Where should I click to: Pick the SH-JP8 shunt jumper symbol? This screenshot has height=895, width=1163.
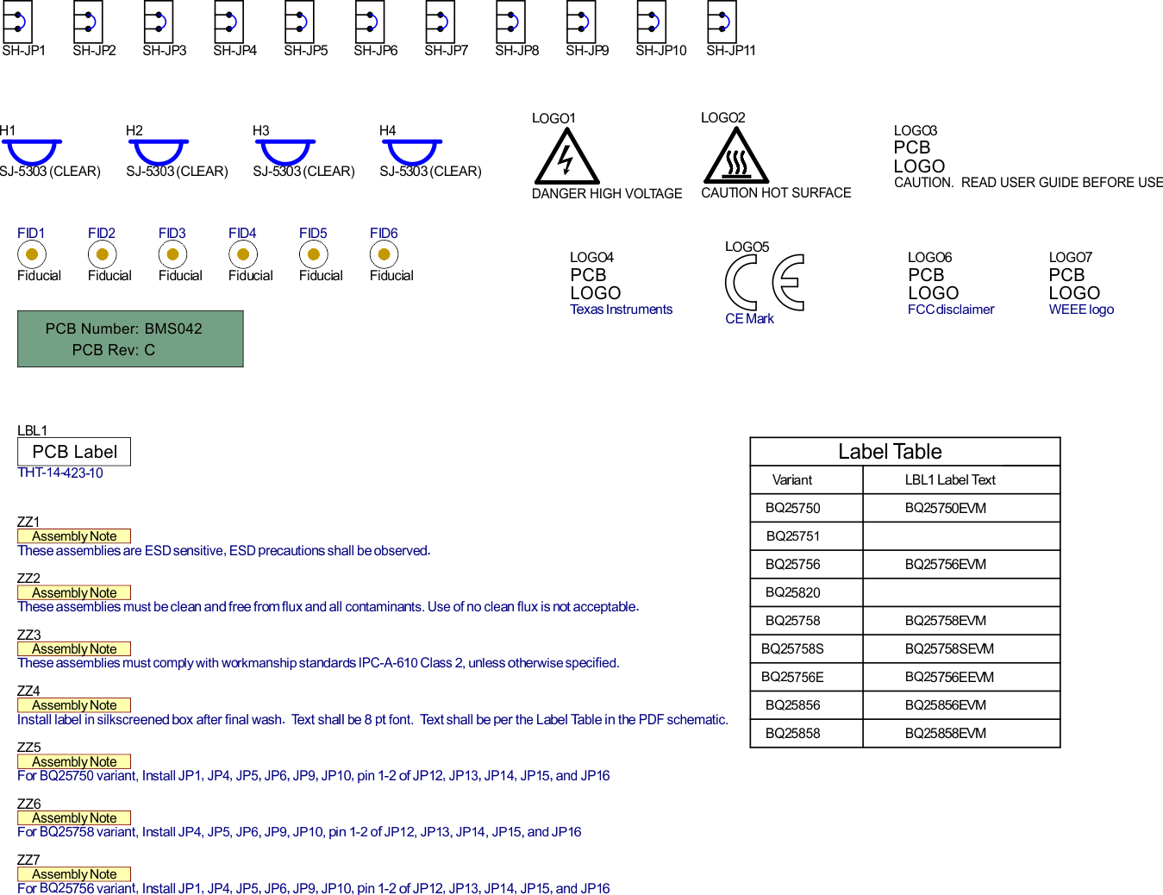click(510, 22)
